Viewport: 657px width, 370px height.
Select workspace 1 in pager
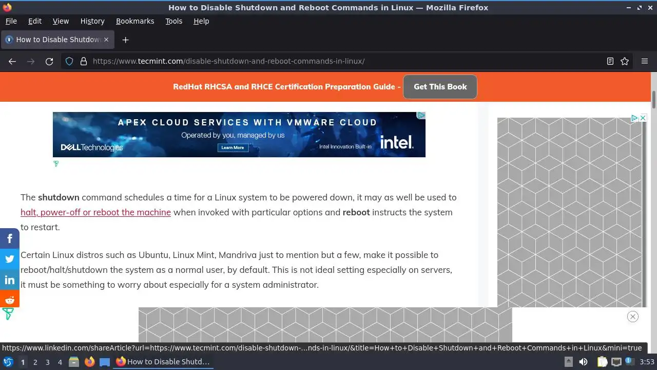pyautogui.click(x=23, y=362)
